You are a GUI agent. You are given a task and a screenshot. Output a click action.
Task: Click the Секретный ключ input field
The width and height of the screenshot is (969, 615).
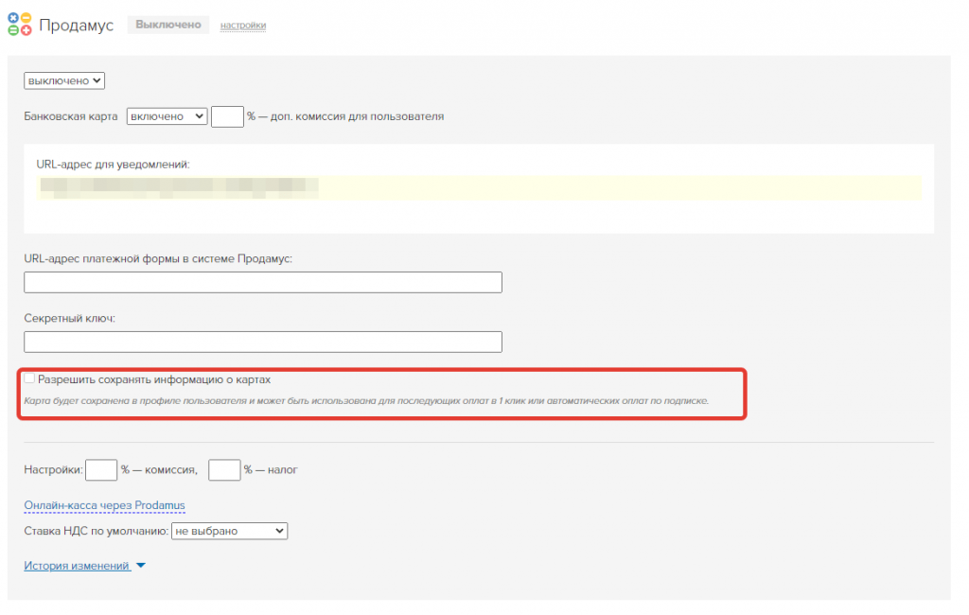[262, 342]
